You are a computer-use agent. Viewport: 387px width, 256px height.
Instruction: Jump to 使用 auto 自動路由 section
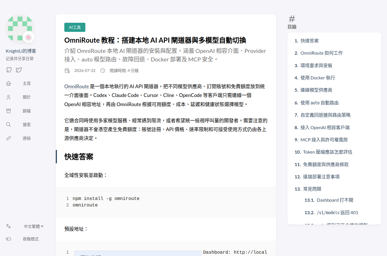pyautogui.click(x=320, y=103)
